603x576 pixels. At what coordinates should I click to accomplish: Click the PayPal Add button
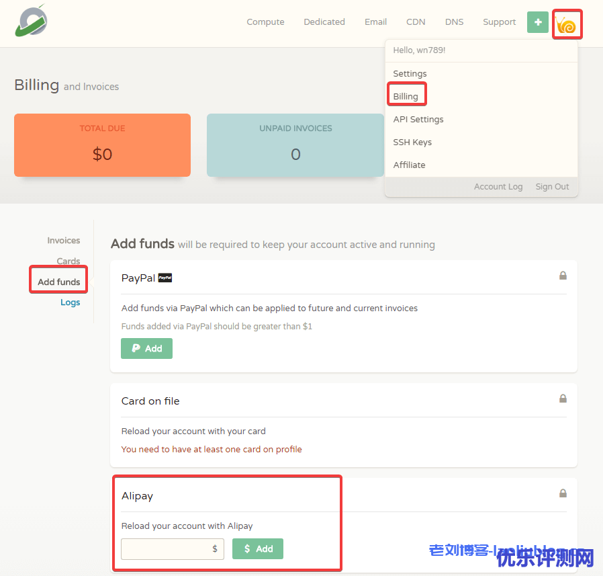[x=146, y=348]
